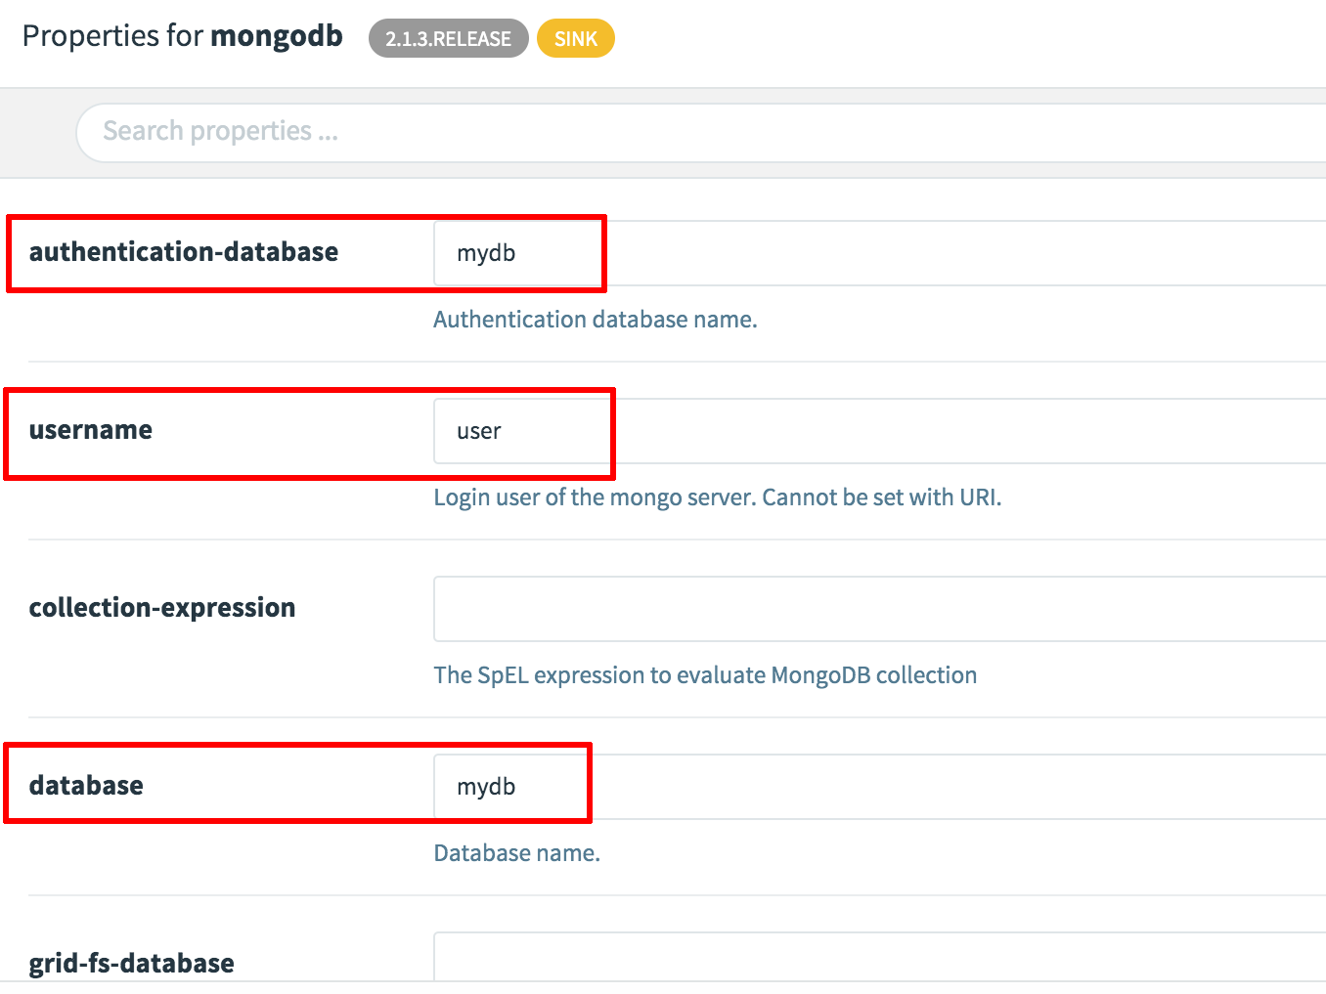The height and width of the screenshot is (994, 1326).
Task: Click the grid-fs-database property label
Action: pyautogui.click(x=132, y=964)
